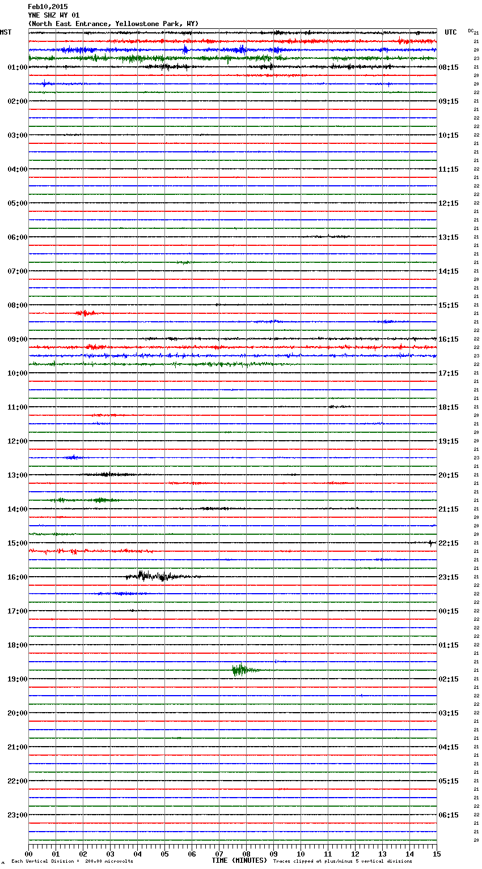The image size is (482, 869).
Task: Click the UTC timezone label
Action: [x=451, y=32]
